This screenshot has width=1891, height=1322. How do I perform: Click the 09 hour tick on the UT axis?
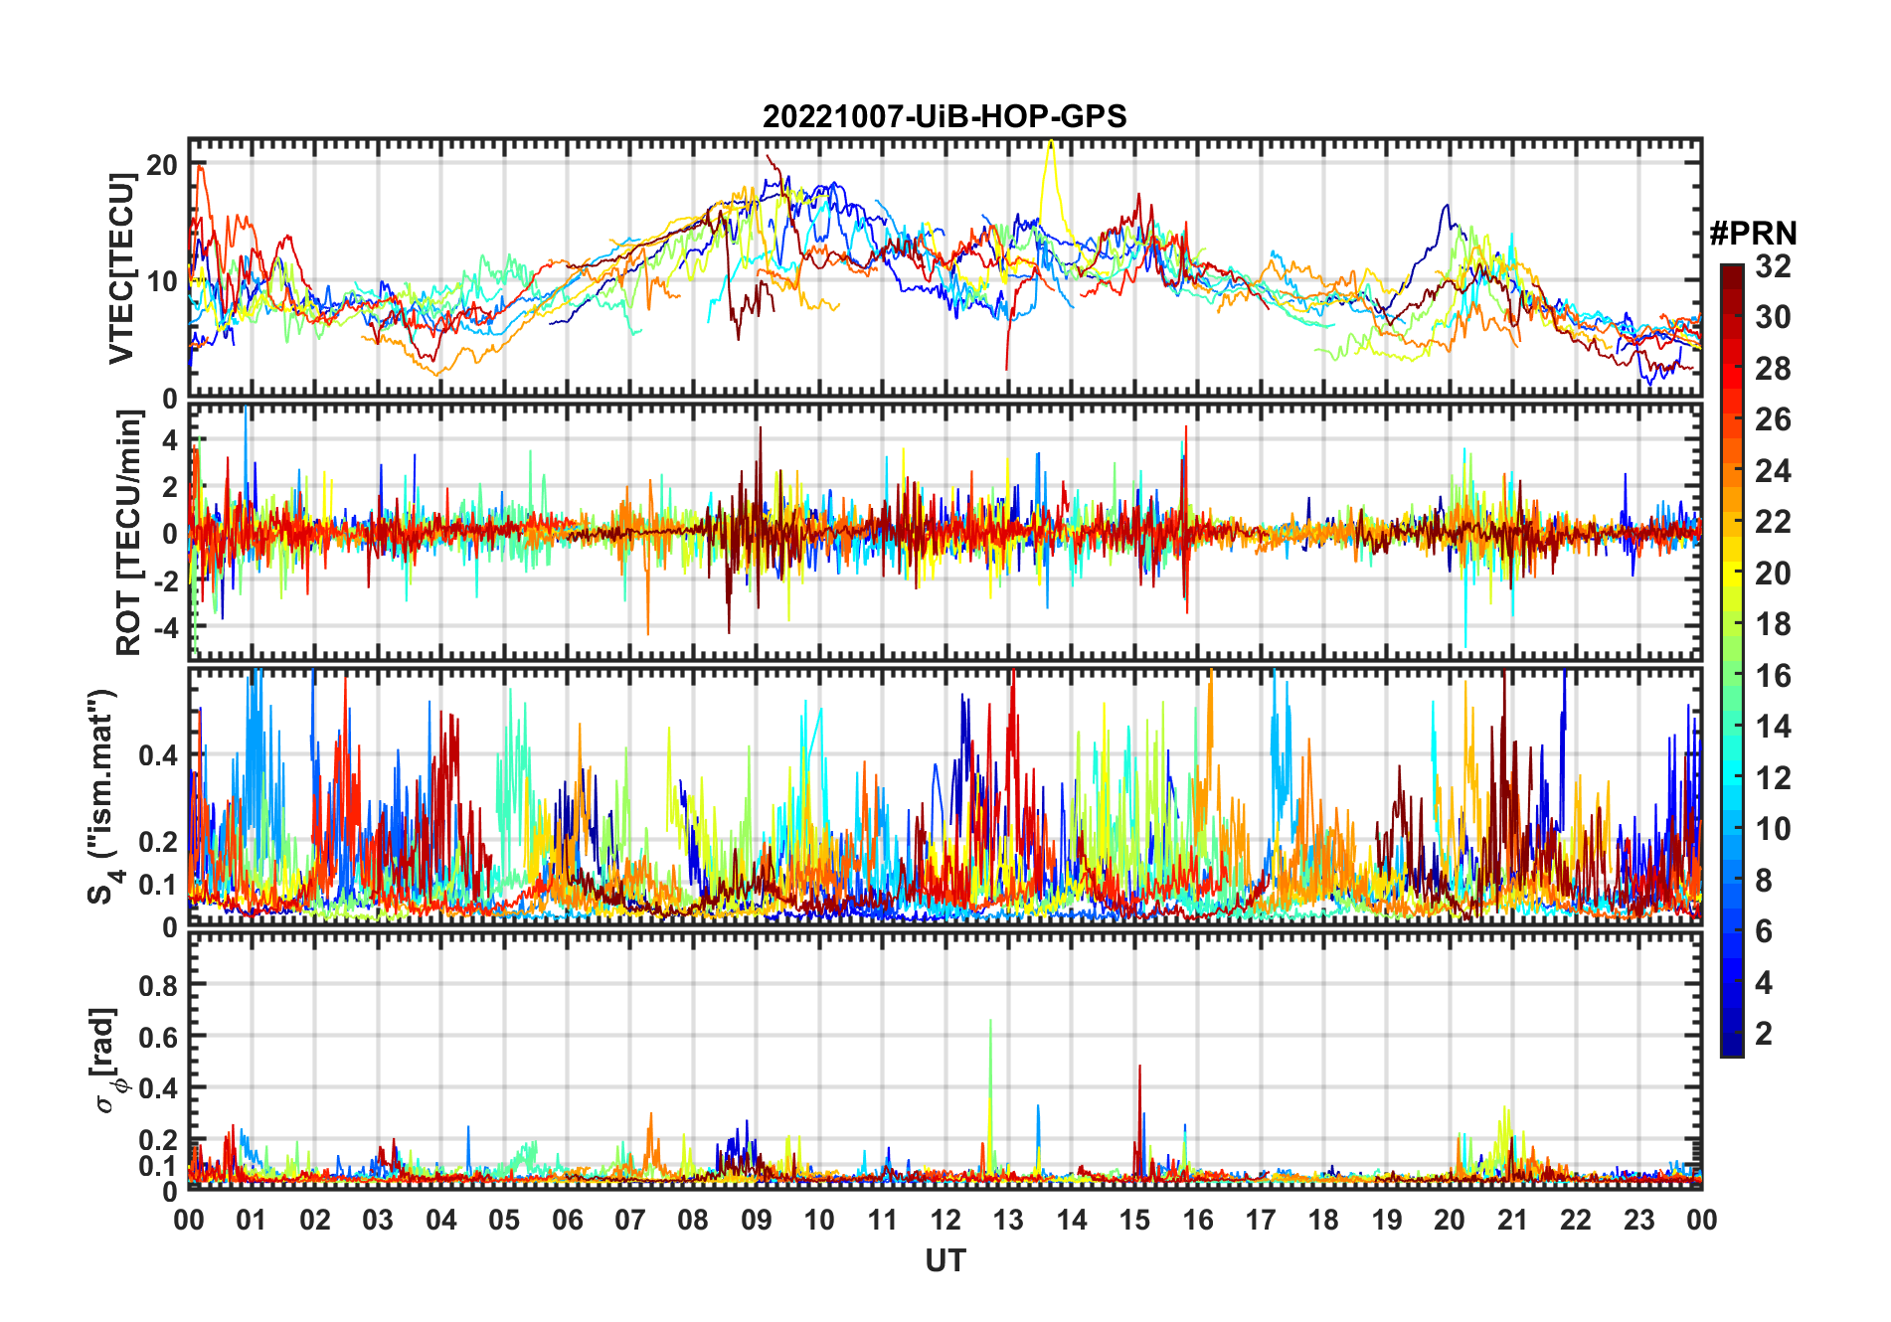[757, 1220]
